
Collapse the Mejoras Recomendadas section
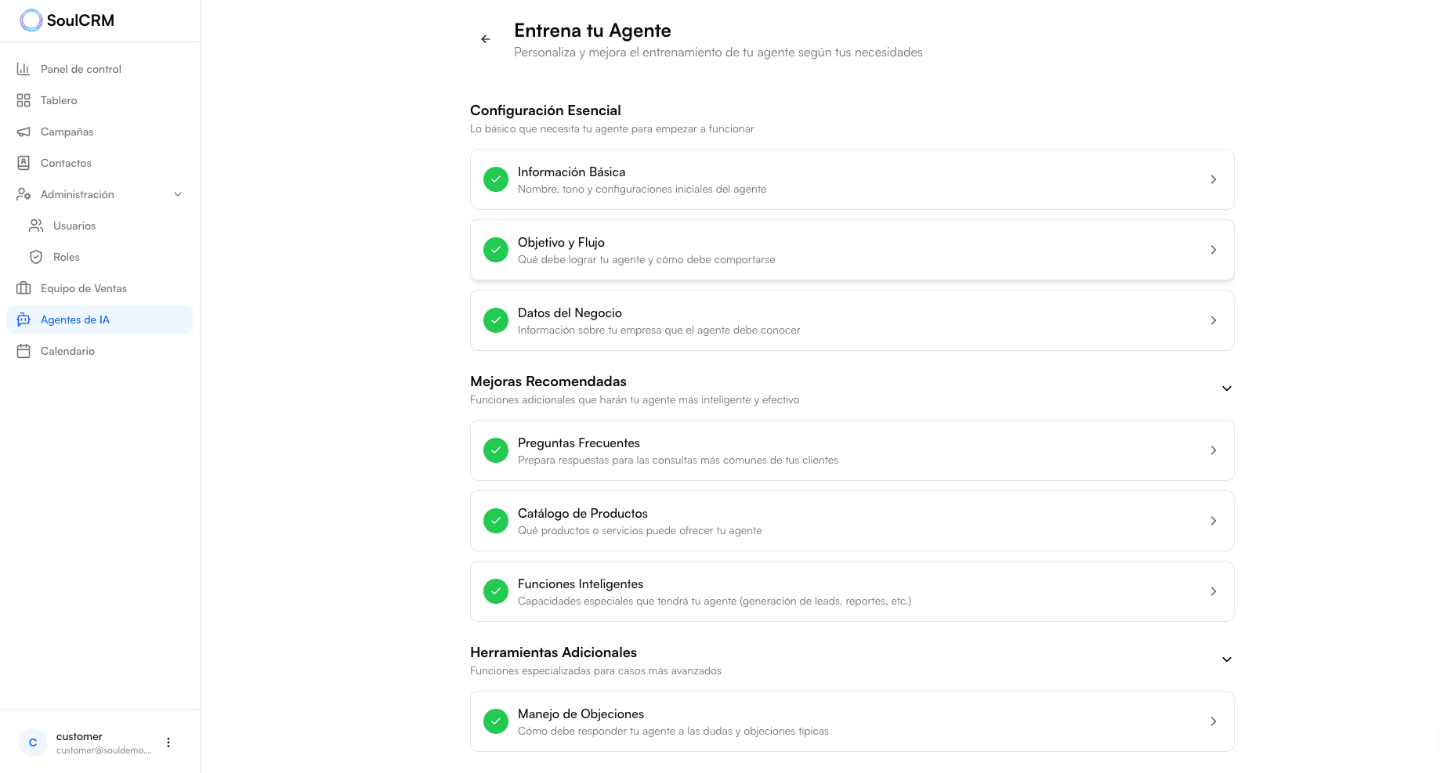[1226, 388]
